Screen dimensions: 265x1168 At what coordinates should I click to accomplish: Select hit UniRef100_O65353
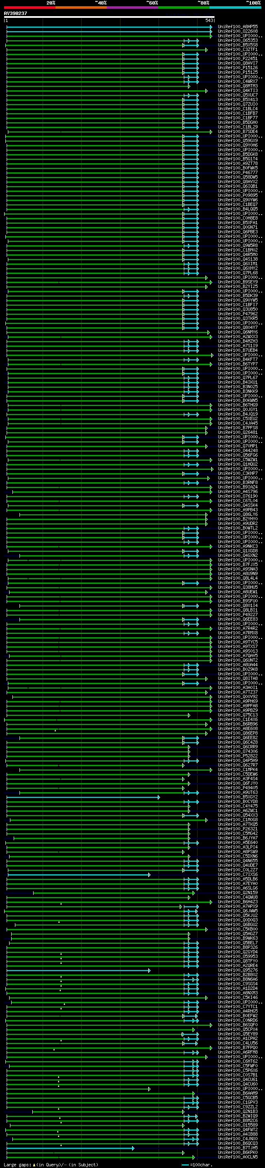238,40
